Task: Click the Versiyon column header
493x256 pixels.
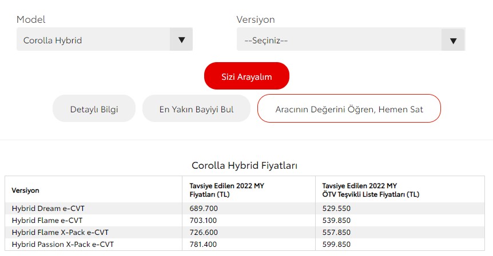Action: 26,190
